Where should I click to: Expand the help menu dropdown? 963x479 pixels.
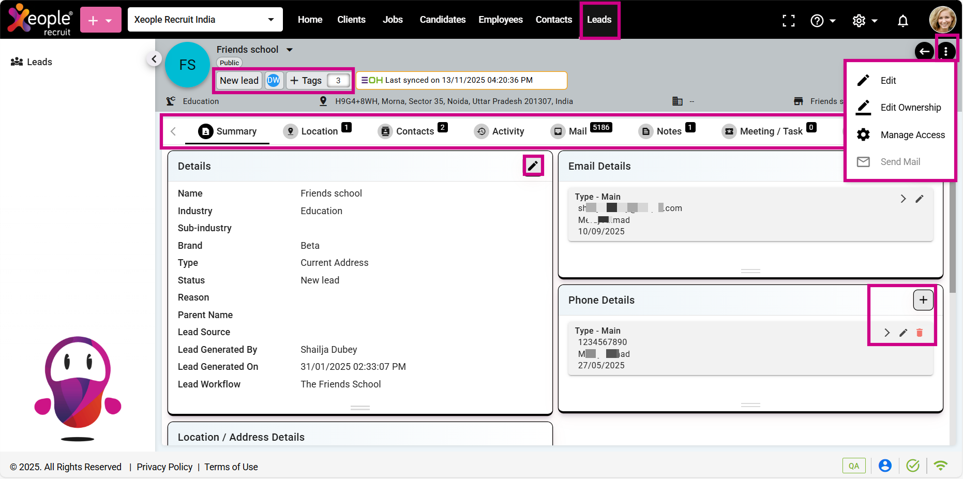pyautogui.click(x=823, y=21)
